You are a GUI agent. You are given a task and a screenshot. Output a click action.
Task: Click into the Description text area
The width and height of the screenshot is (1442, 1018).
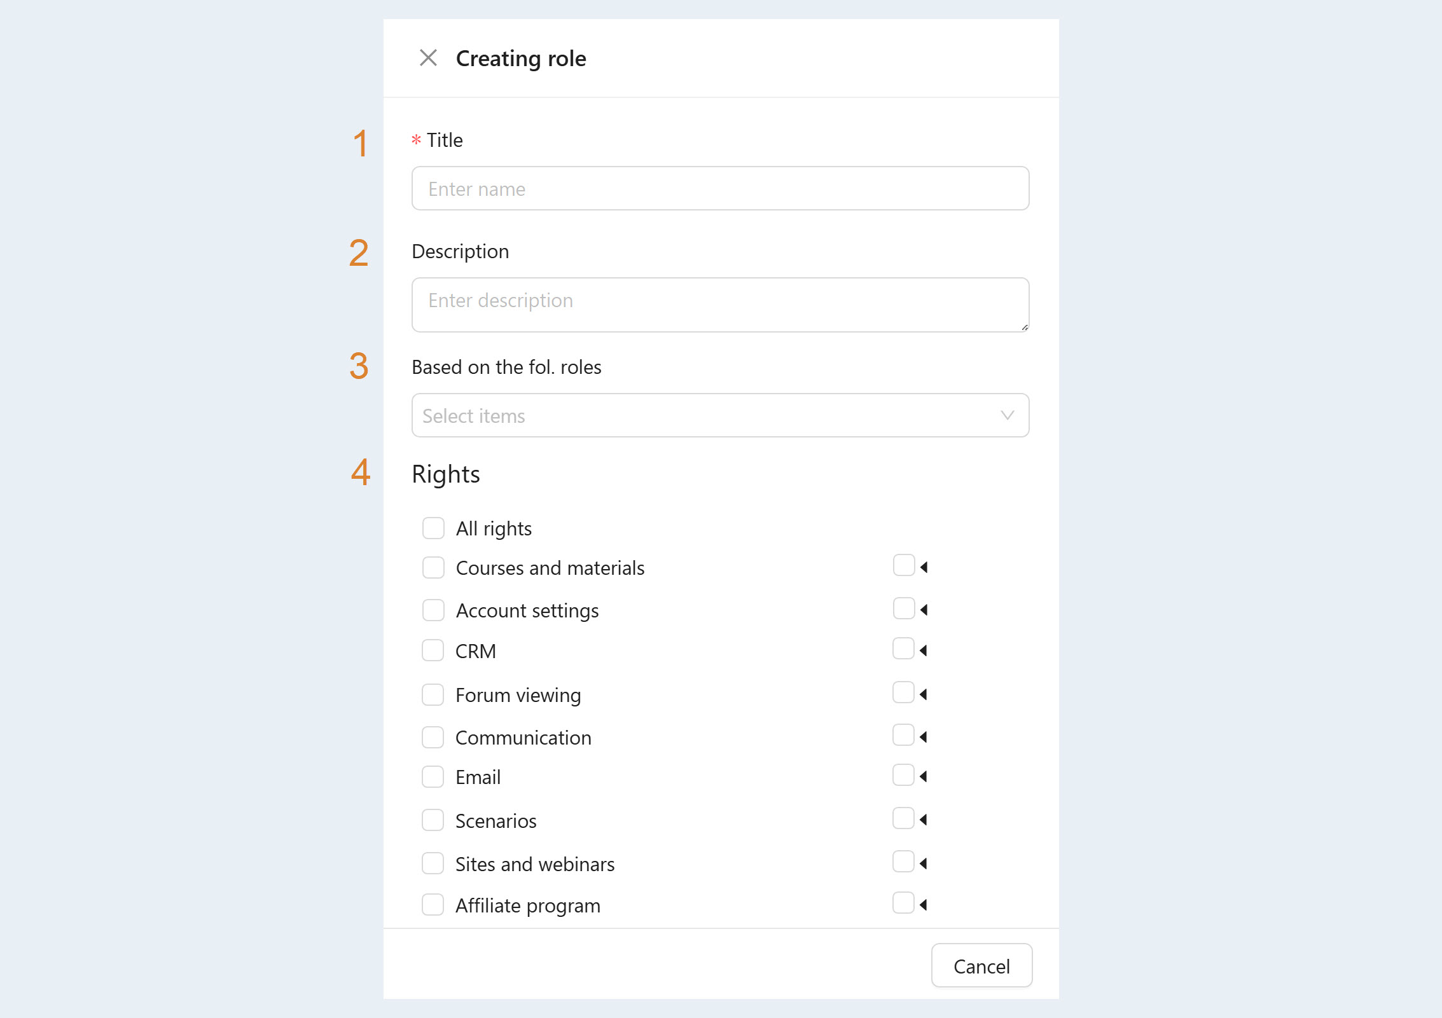tap(720, 305)
